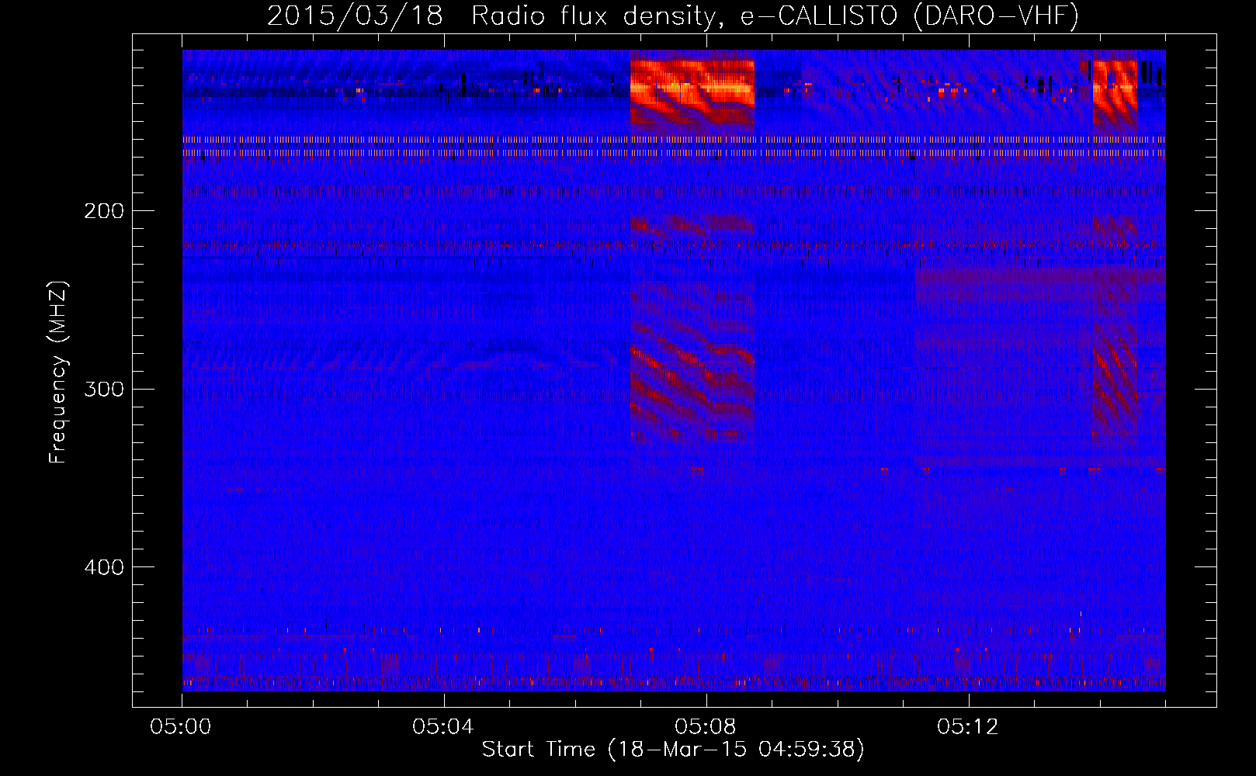This screenshot has width=1256, height=776.
Task: Click the bright red burst near 05:08 at top
Action: pyautogui.click(x=692, y=93)
